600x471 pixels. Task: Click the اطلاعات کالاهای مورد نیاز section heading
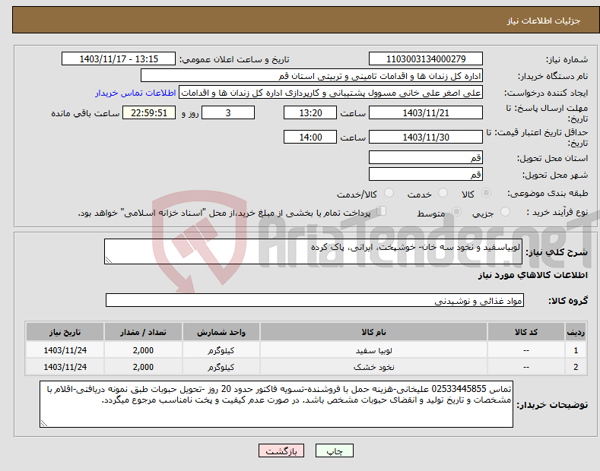[532, 275]
